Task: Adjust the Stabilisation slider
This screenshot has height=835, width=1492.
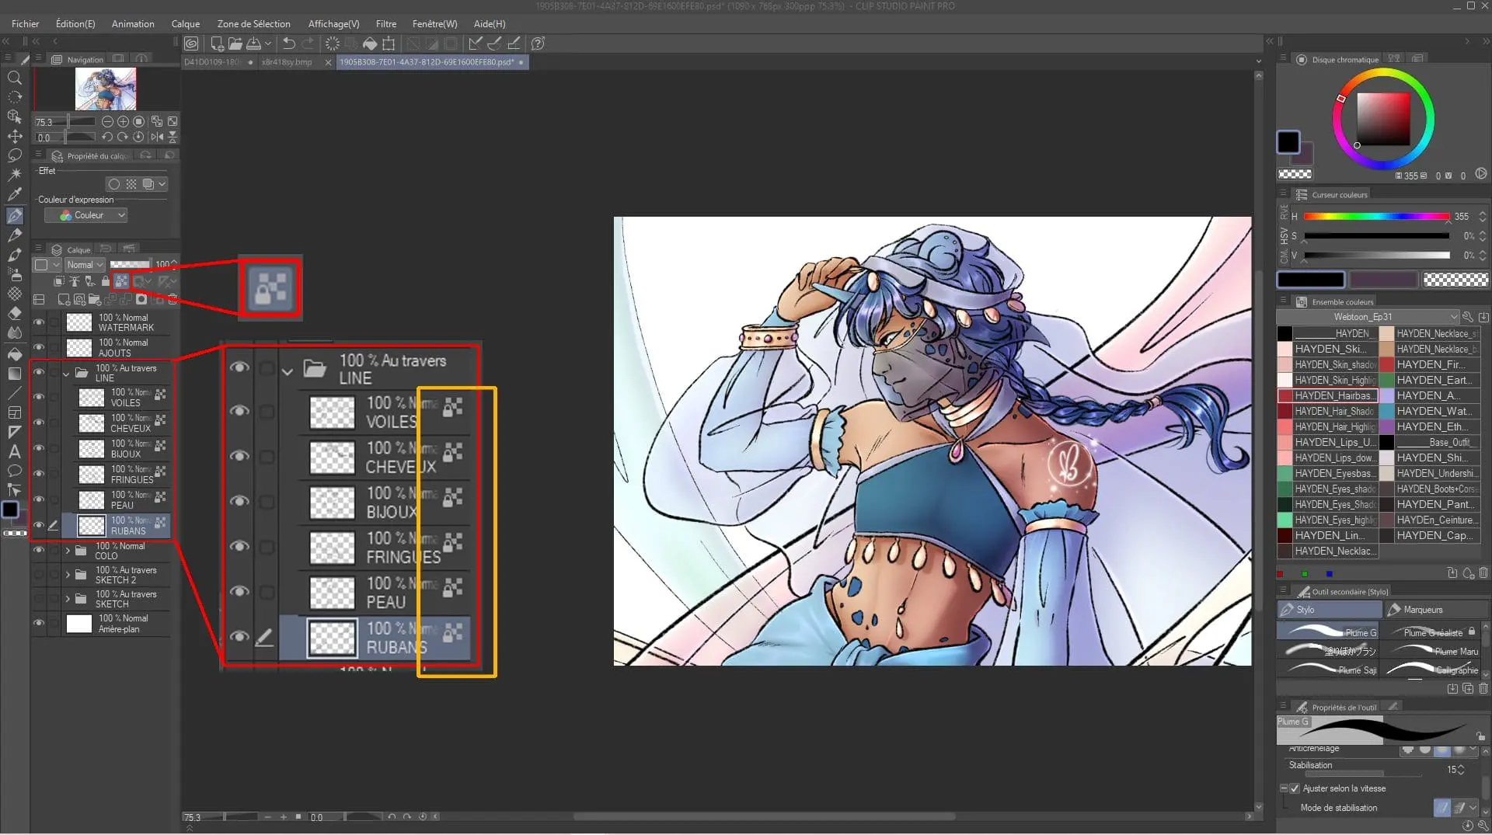Action: [1365, 774]
